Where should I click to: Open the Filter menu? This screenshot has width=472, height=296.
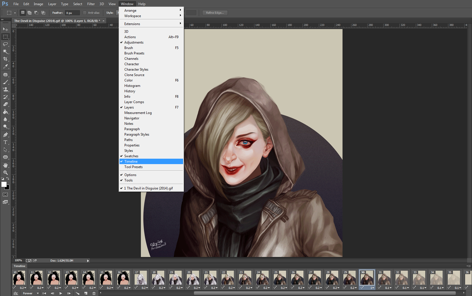pyautogui.click(x=91, y=4)
